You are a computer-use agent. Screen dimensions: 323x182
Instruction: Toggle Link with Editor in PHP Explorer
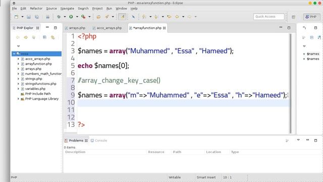pos(52,37)
